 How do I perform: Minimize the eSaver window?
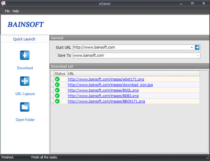coord(181,3)
